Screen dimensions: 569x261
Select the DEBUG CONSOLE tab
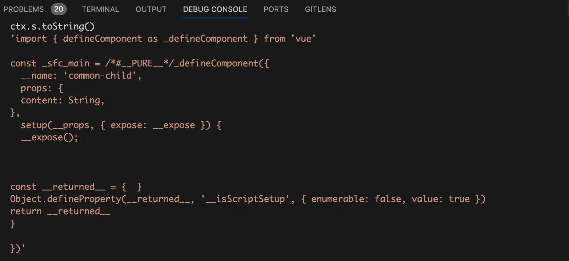(215, 9)
